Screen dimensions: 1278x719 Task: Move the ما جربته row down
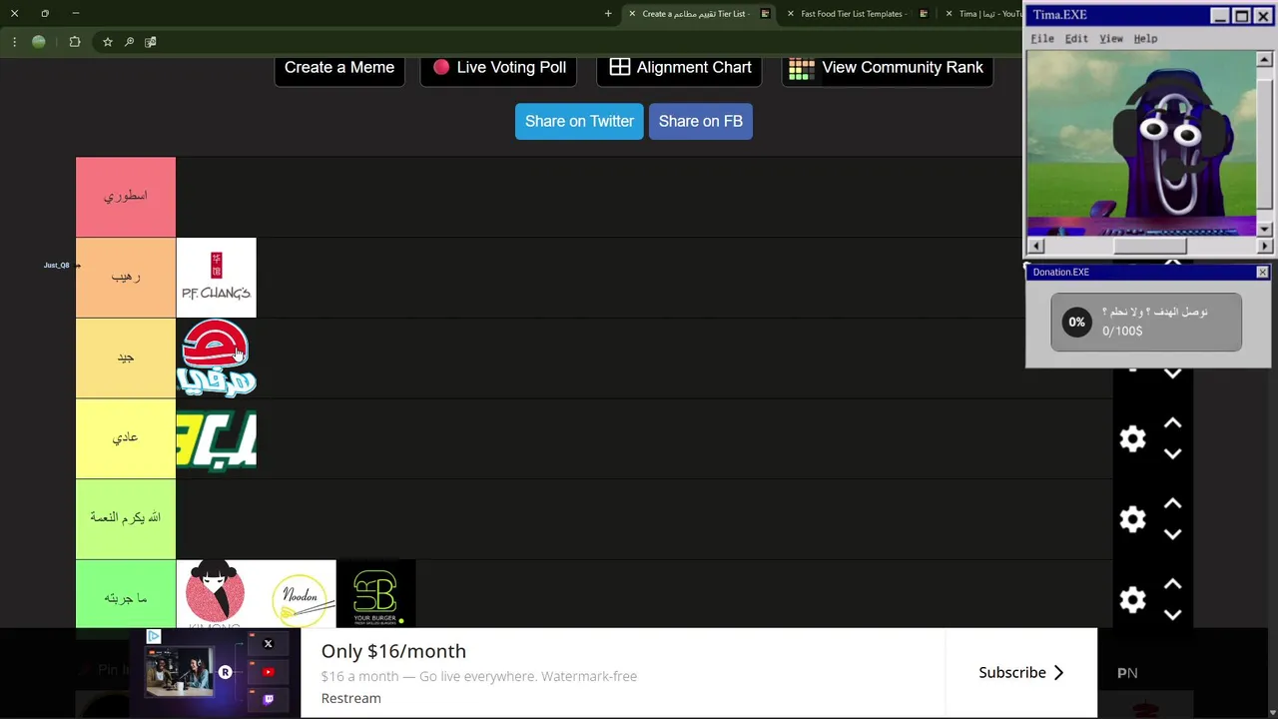pyautogui.click(x=1172, y=615)
